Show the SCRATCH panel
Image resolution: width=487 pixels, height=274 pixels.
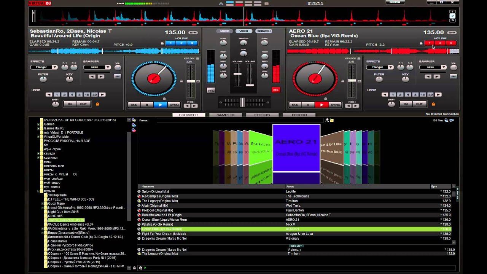tap(263, 31)
